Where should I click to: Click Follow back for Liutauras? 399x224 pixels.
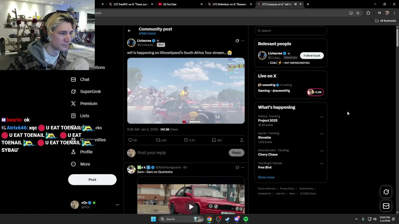(312, 55)
